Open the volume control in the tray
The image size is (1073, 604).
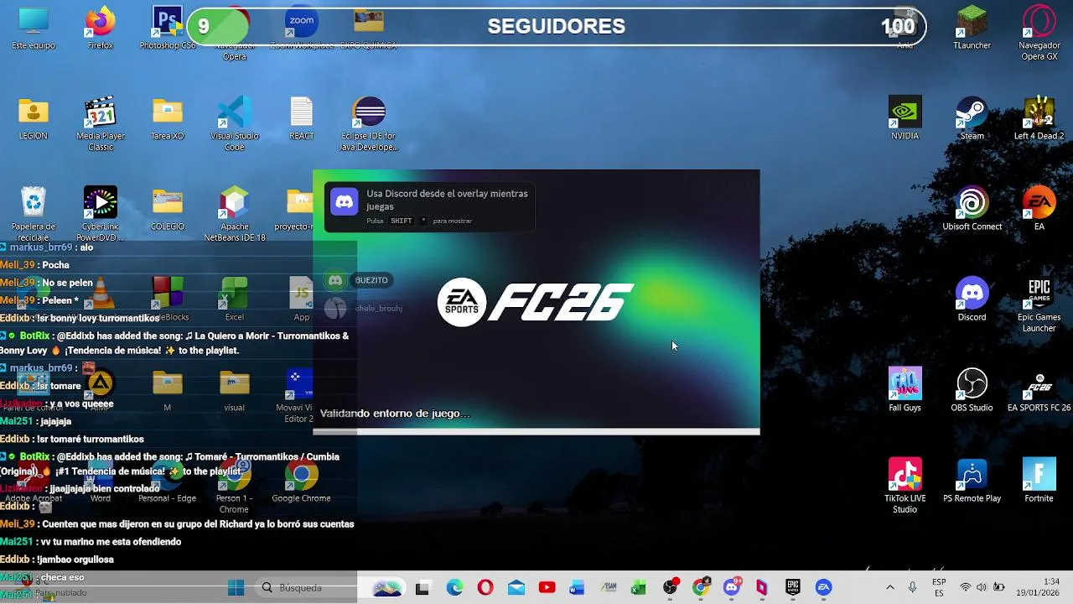click(x=982, y=588)
